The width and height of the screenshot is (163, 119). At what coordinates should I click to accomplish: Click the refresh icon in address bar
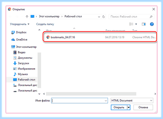pyautogui.click(x=104, y=17)
